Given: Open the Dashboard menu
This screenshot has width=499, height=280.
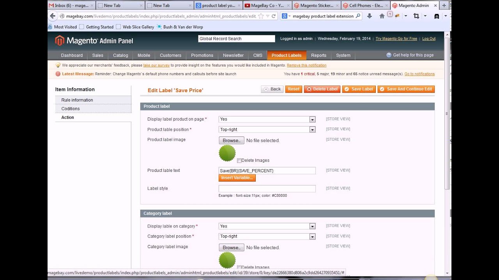Looking at the screenshot, I should tap(72, 55).
